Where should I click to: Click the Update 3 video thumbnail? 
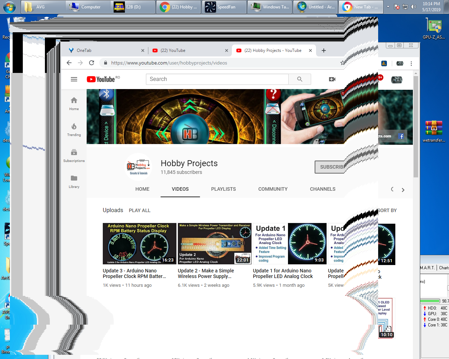coord(139,244)
